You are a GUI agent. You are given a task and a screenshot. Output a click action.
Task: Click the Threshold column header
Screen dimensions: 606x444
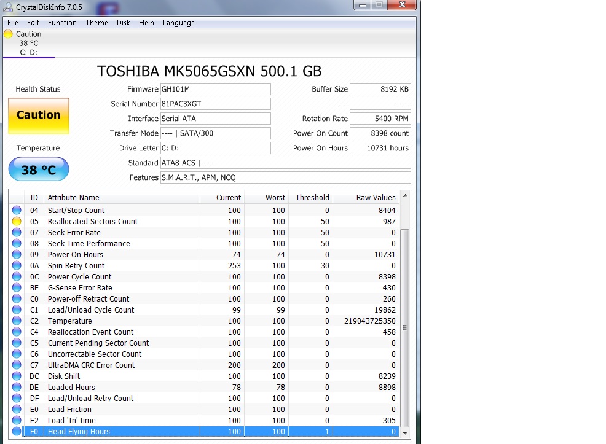click(311, 197)
